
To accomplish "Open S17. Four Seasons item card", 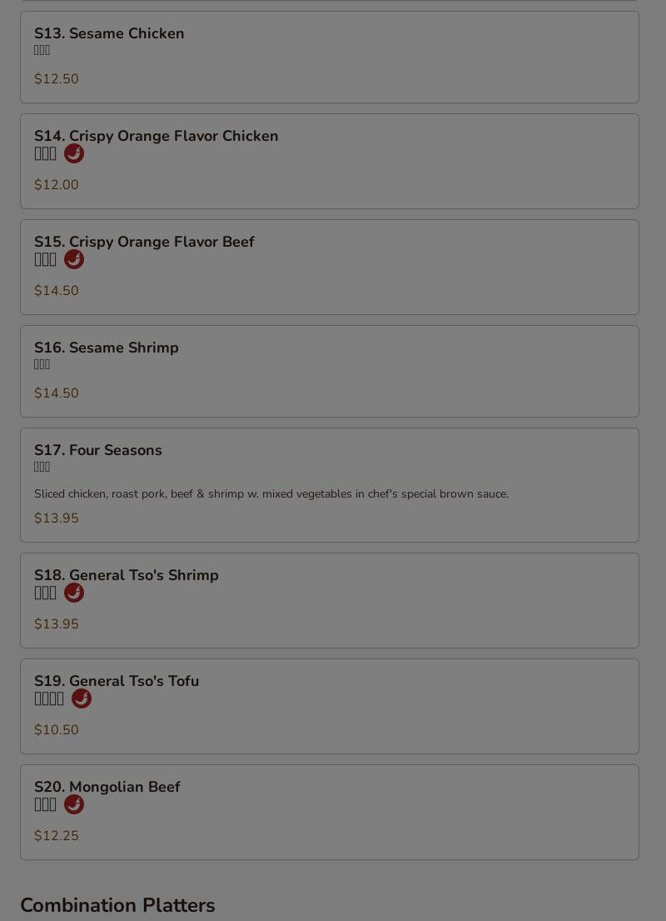I will point(329,485).
